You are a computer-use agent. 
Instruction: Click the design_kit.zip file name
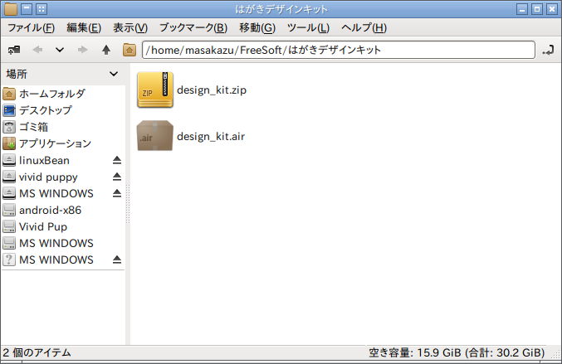(x=212, y=90)
